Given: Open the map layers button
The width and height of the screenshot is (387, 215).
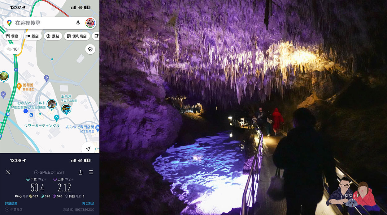Looking at the screenshot, I should tap(90, 49).
